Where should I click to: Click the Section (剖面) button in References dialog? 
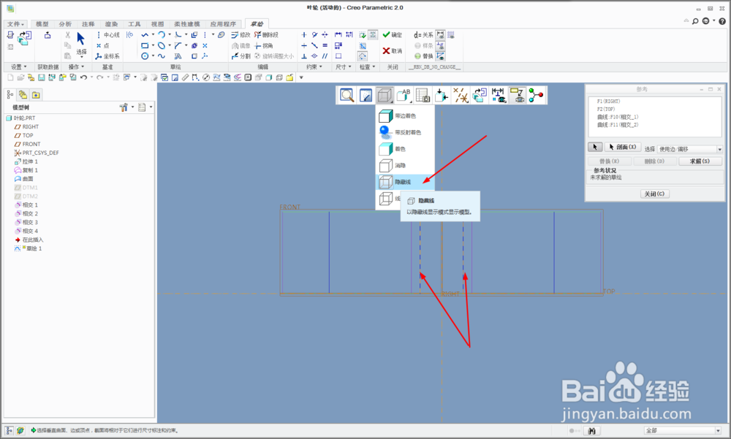tap(622, 147)
